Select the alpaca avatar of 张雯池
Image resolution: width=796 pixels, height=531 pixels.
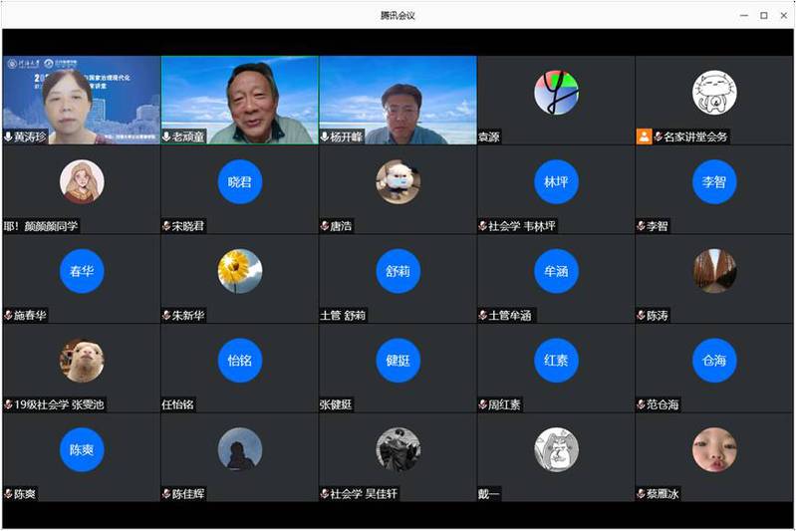point(82,360)
